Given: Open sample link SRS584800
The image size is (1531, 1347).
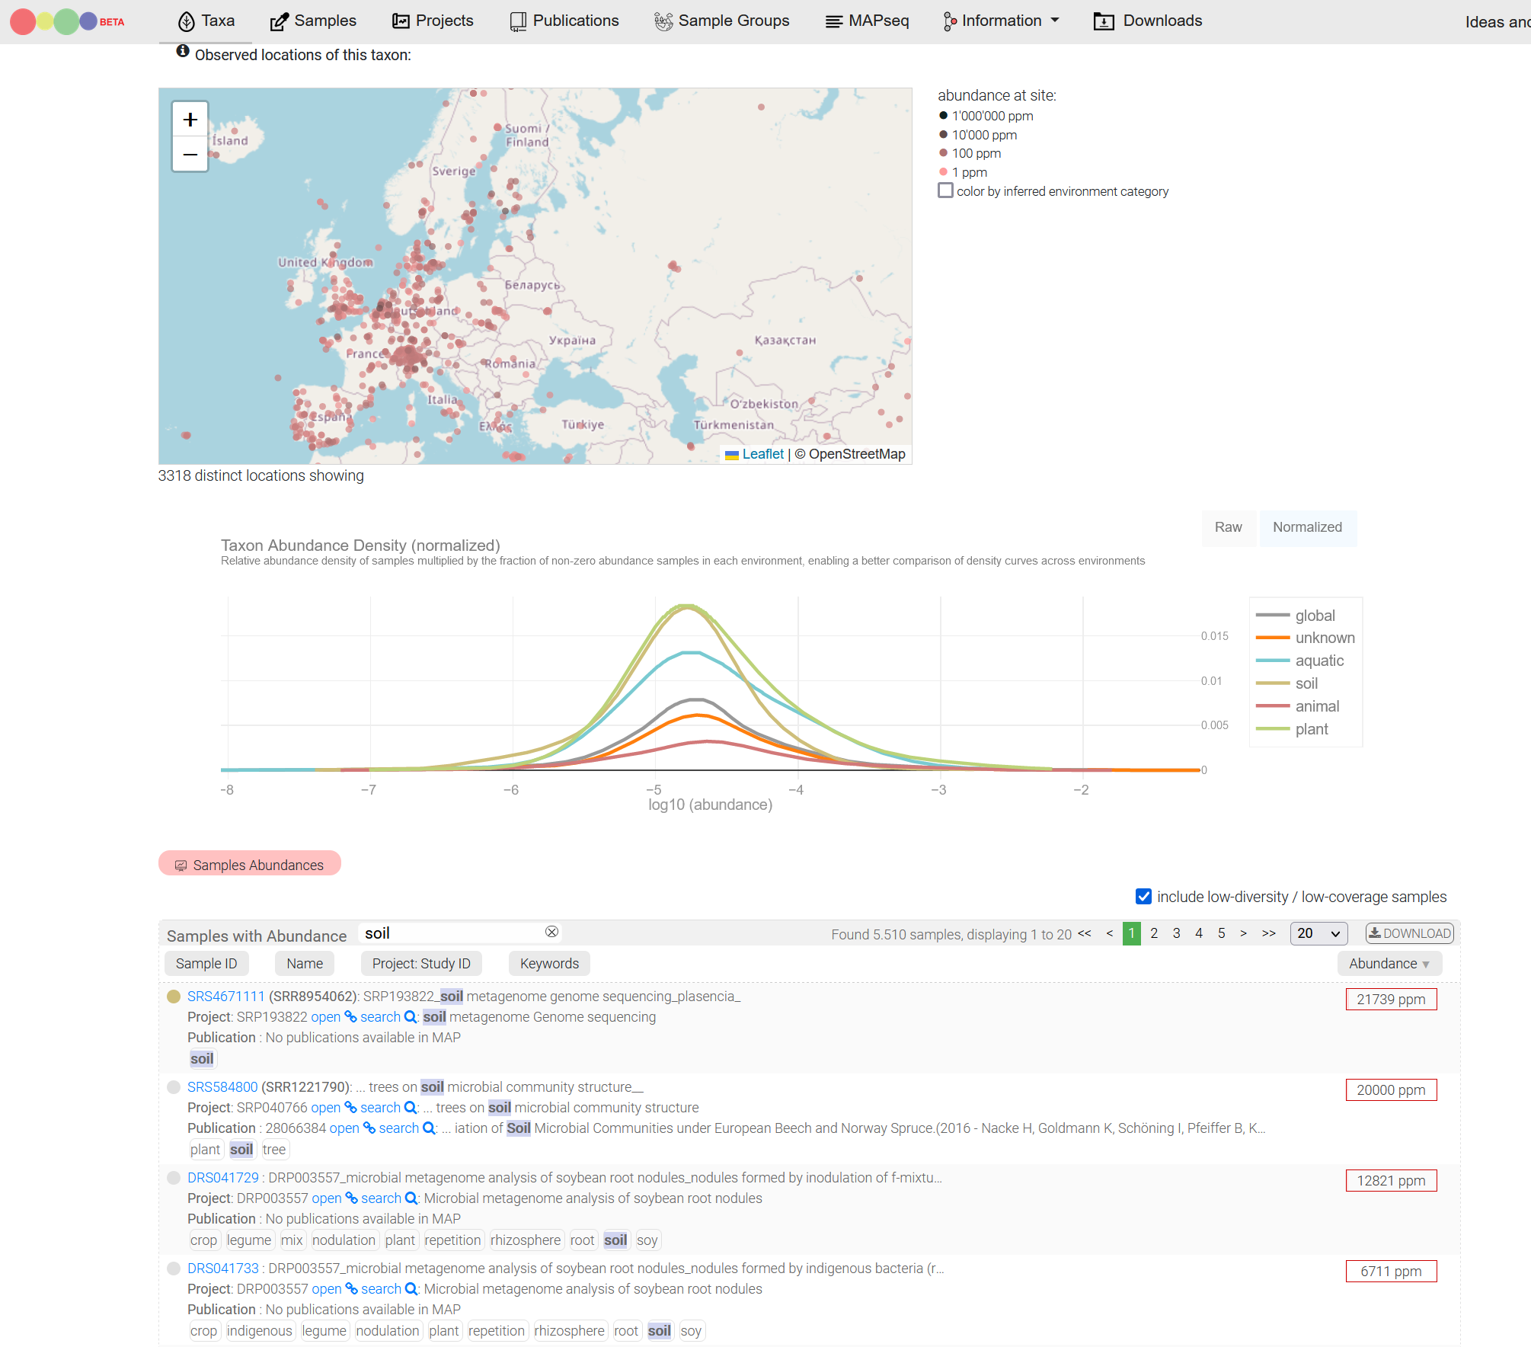Looking at the screenshot, I should click(222, 1087).
